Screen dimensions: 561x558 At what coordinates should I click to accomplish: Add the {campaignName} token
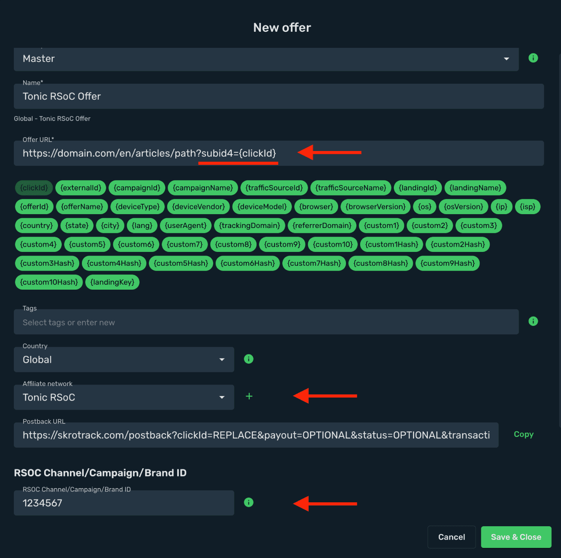[x=203, y=188]
